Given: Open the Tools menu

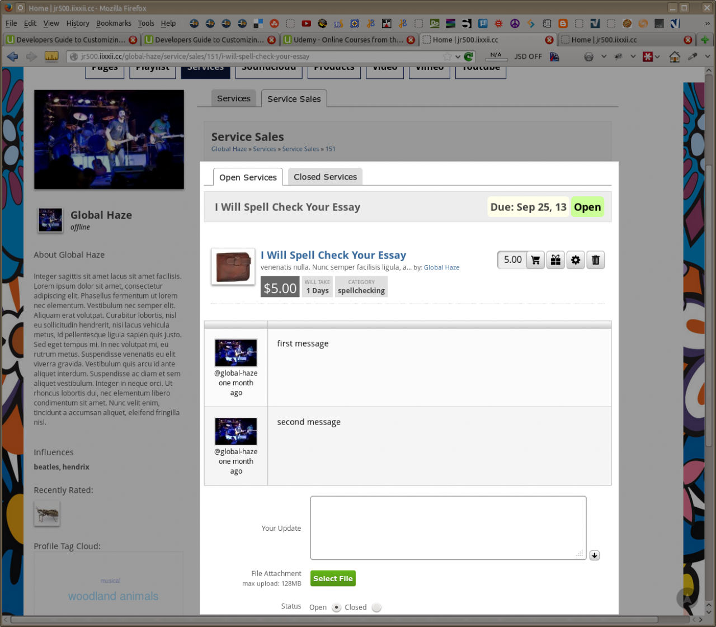Looking at the screenshot, I should pyautogui.click(x=146, y=23).
